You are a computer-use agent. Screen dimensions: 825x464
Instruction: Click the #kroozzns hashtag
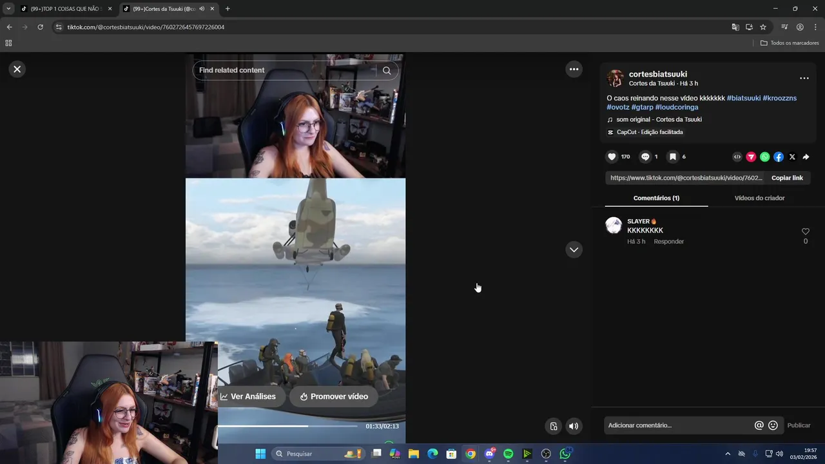point(779,98)
